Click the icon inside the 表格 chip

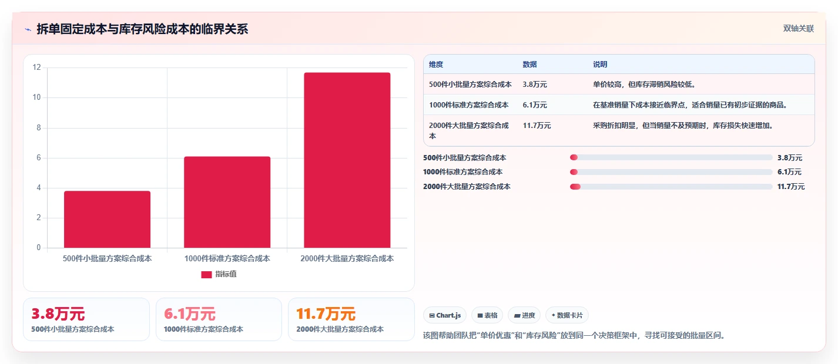coord(480,316)
